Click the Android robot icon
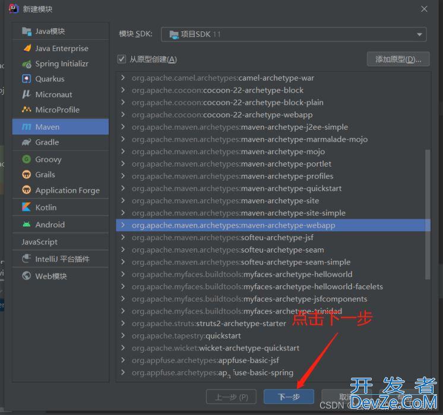443x415 pixels. tap(27, 225)
